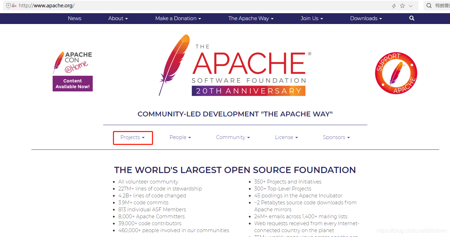Click Content Available Now! purple button
The image size is (450, 237).
pos(73,84)
